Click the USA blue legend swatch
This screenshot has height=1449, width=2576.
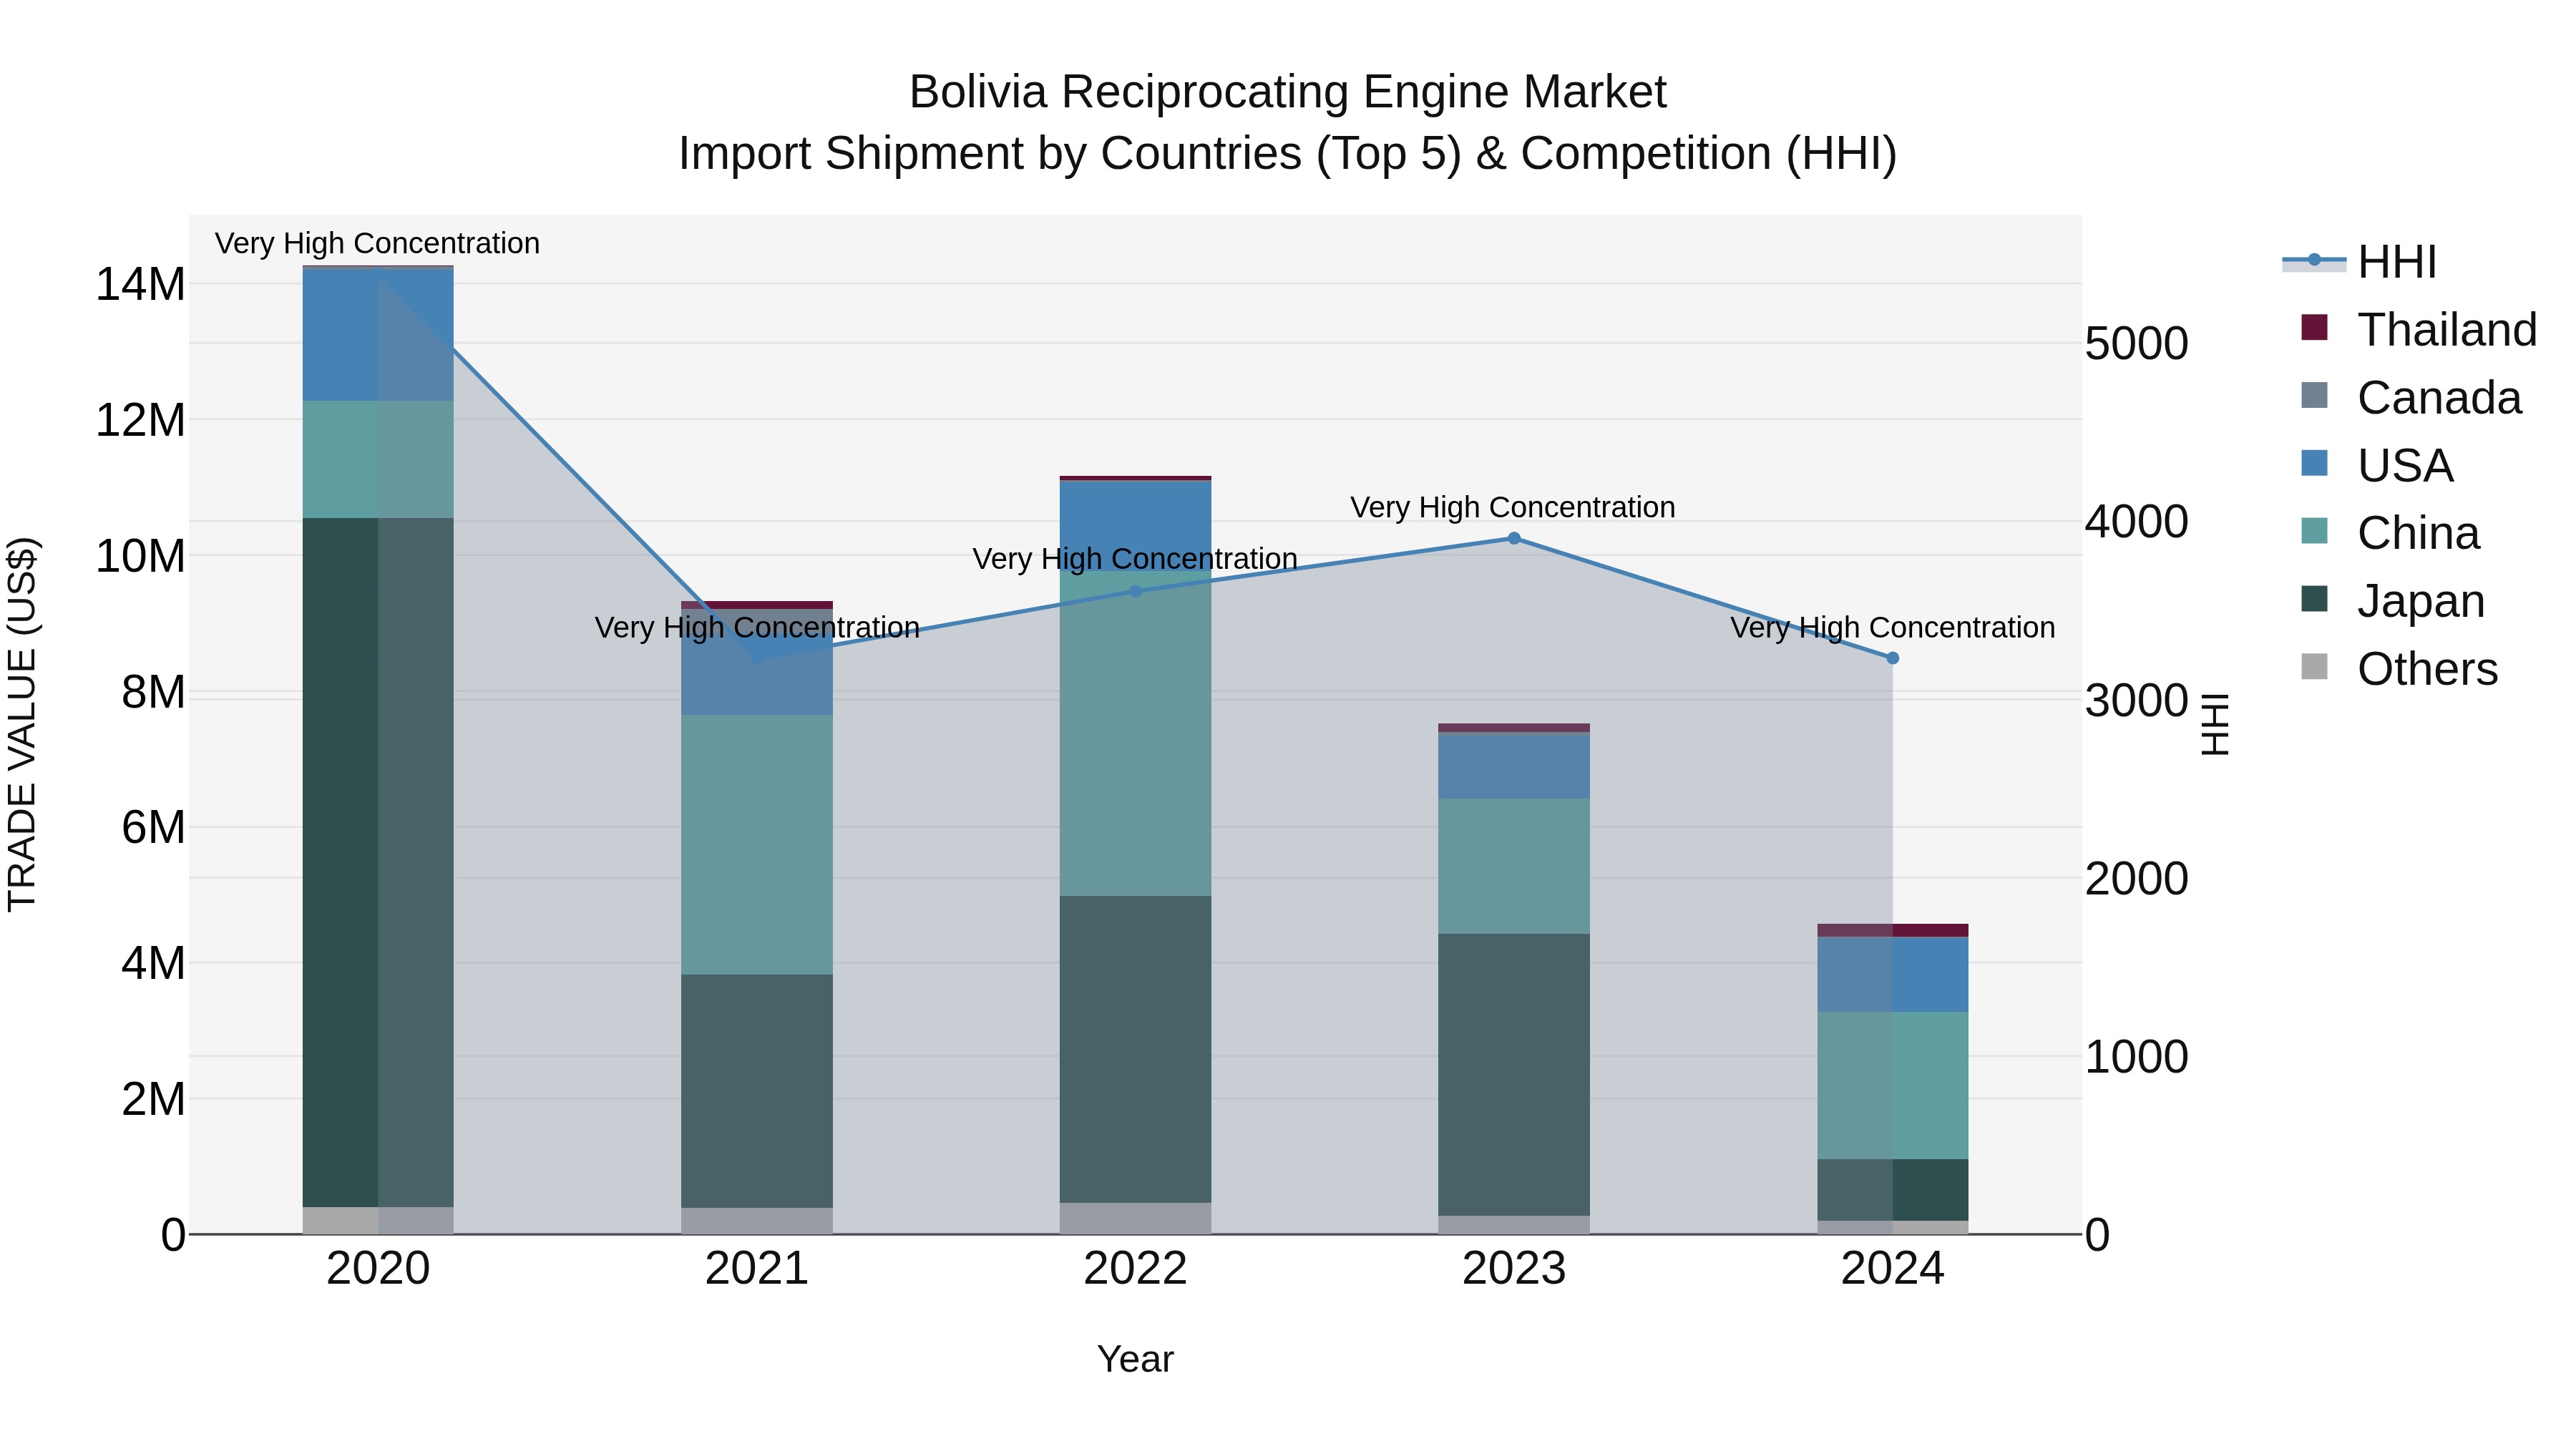(x=2314, y=463)
